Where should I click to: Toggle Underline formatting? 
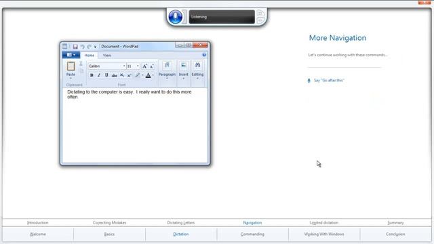tap(106, 75)
